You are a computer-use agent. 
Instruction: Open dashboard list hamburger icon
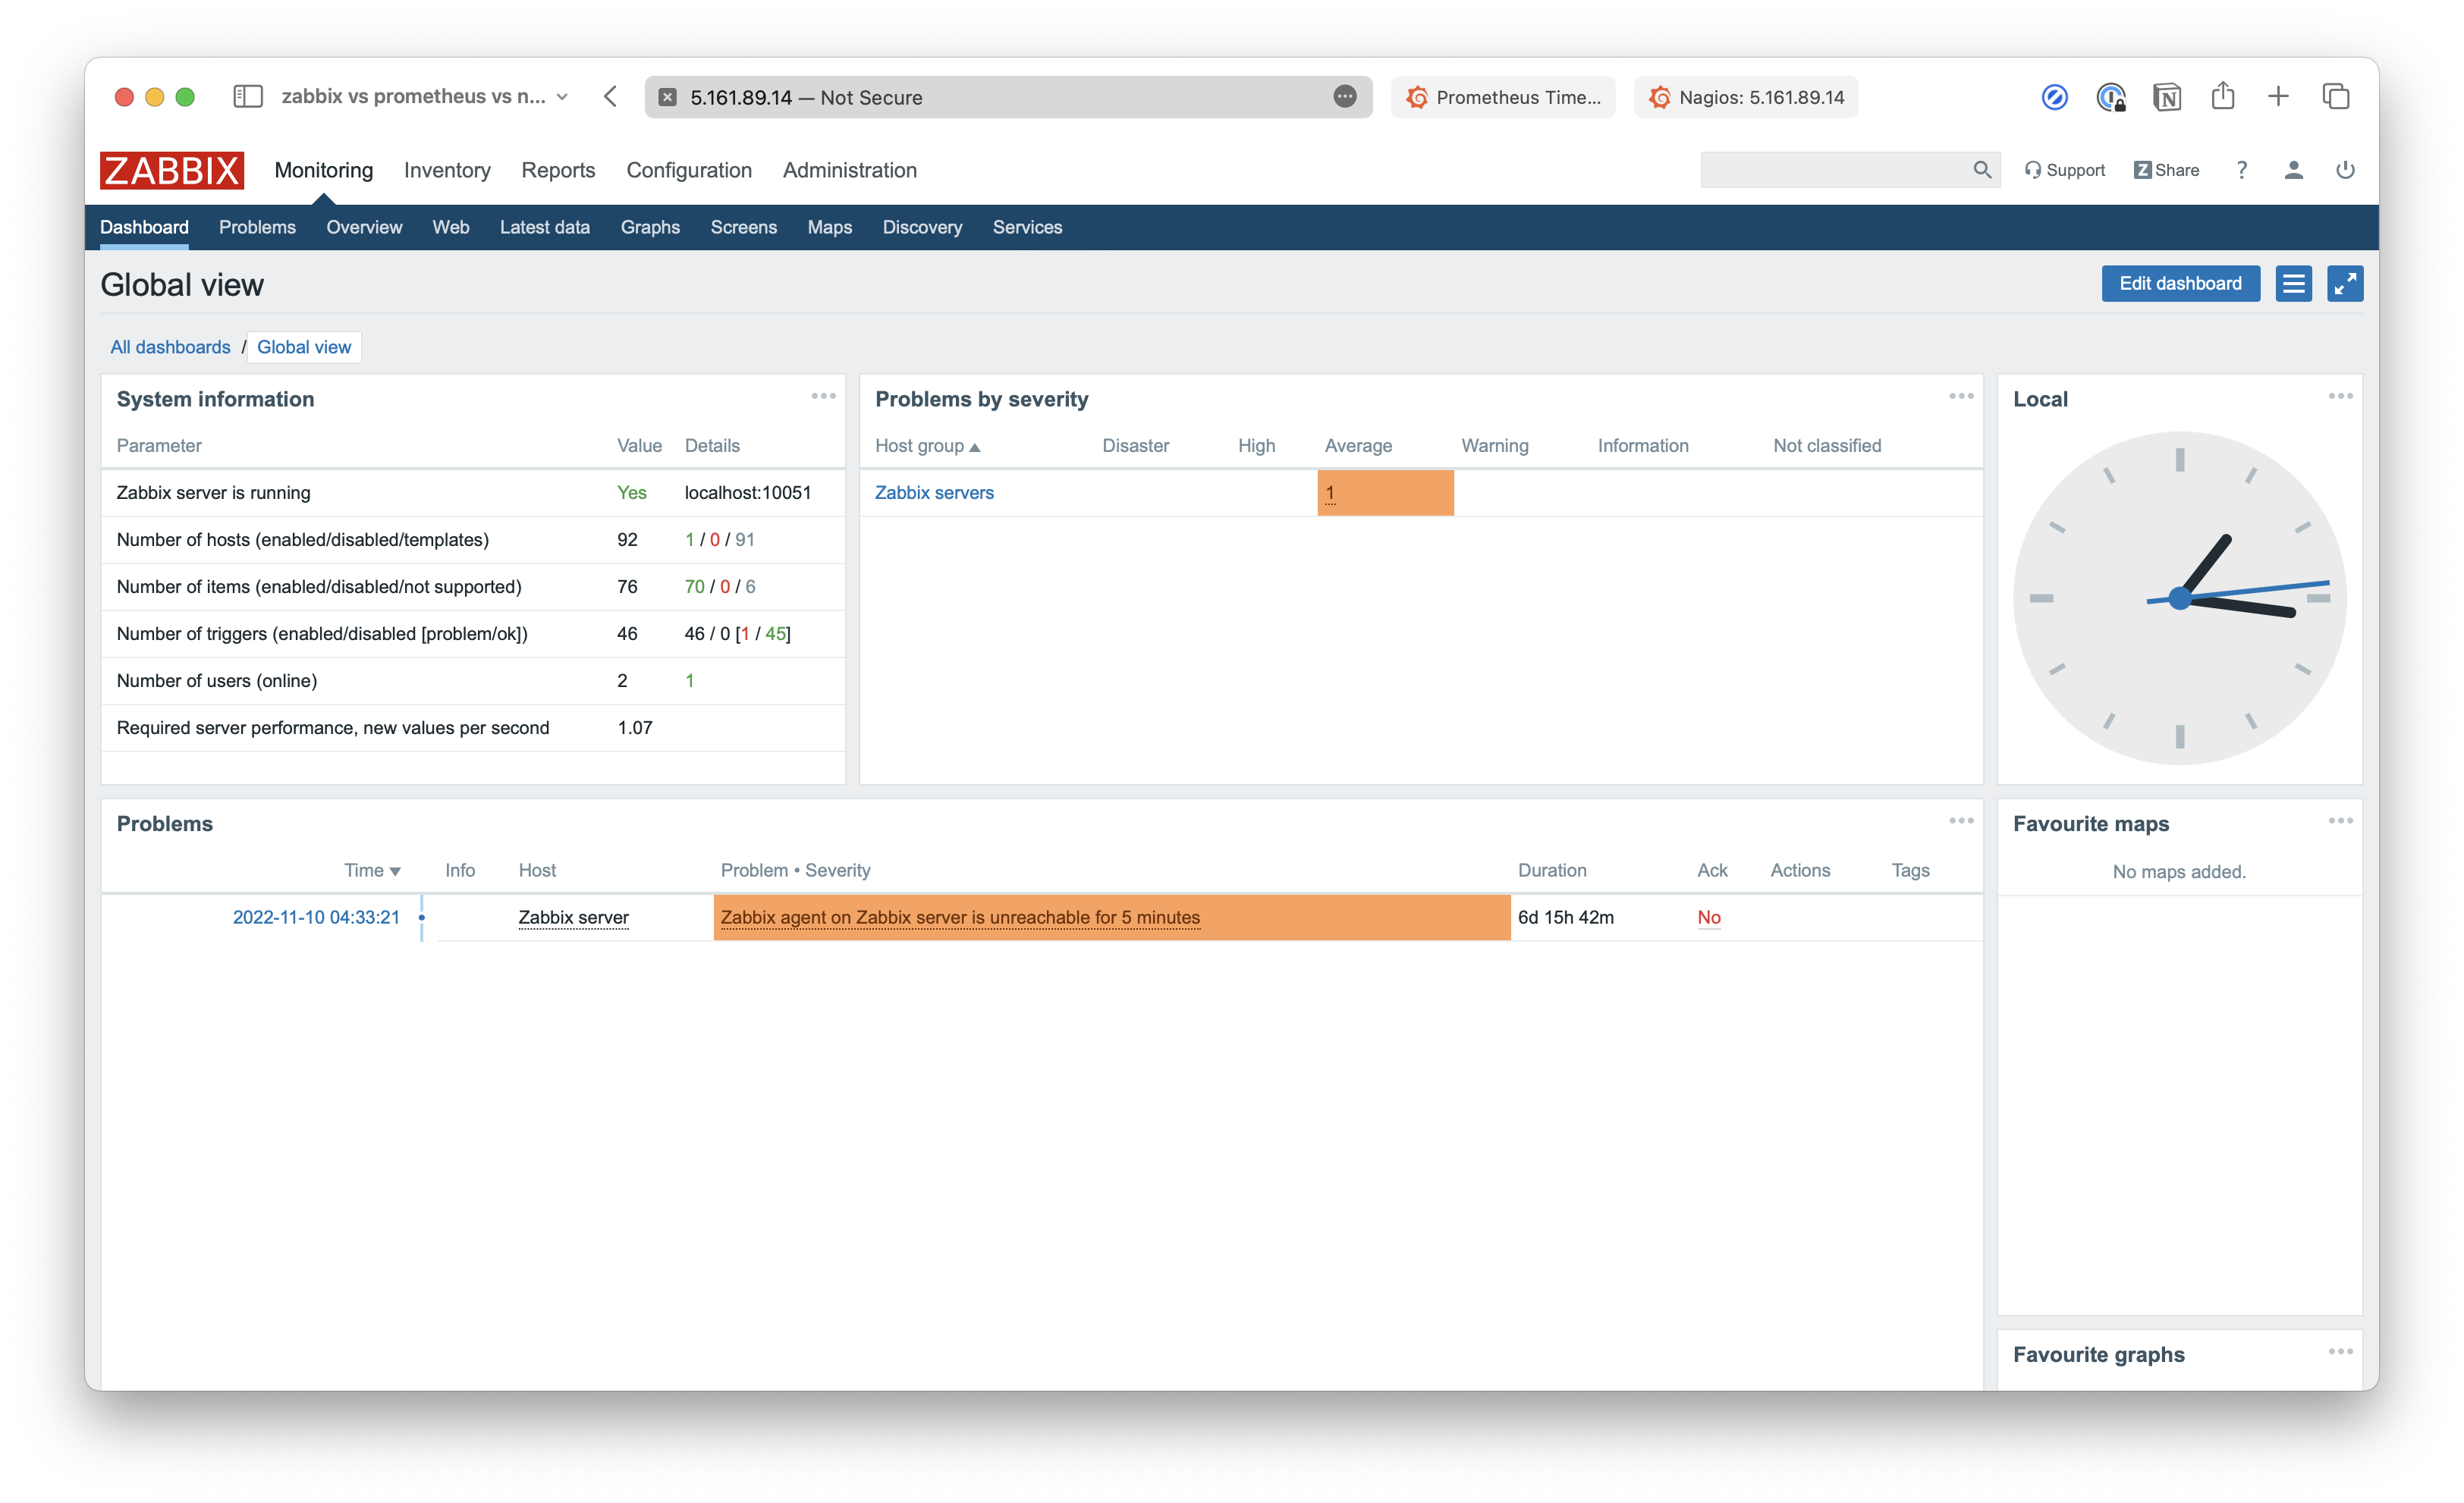2293,284
